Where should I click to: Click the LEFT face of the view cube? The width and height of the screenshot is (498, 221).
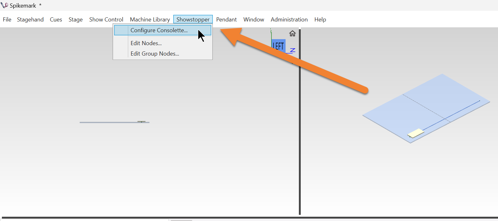click(x=278, y=46)
